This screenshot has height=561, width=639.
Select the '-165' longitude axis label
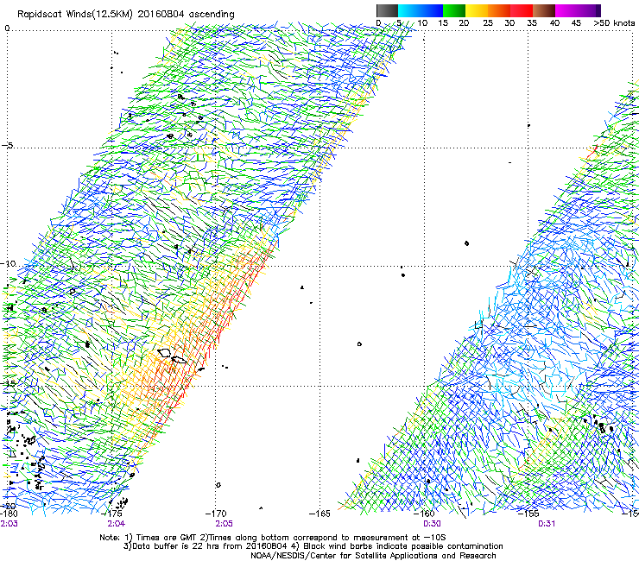(x=319, y=514)
